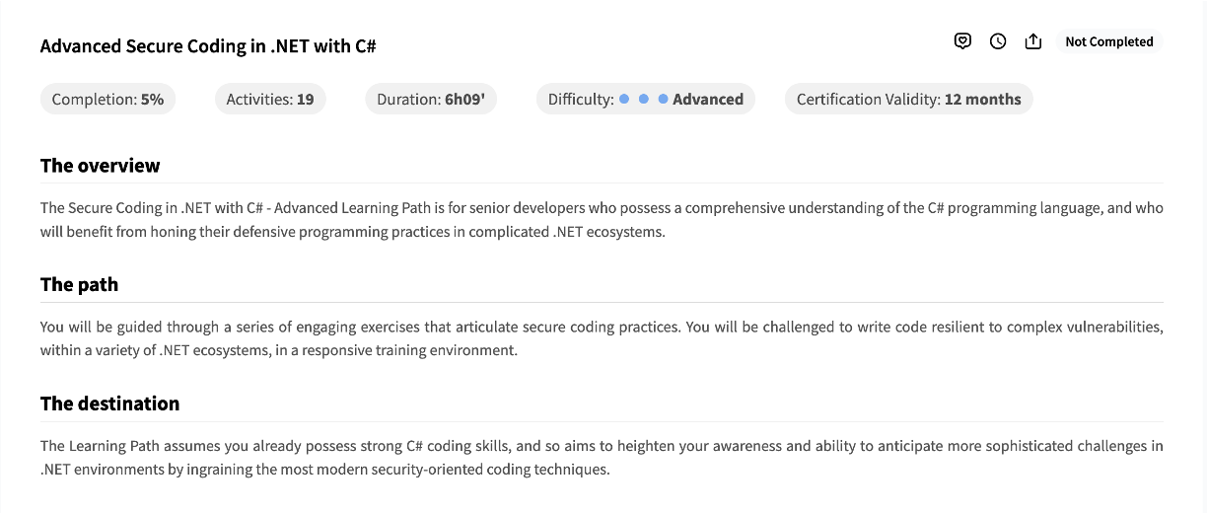Select the Duration 6h09' pill
The width and height of the screenshot is (1207, 513).
431,99
